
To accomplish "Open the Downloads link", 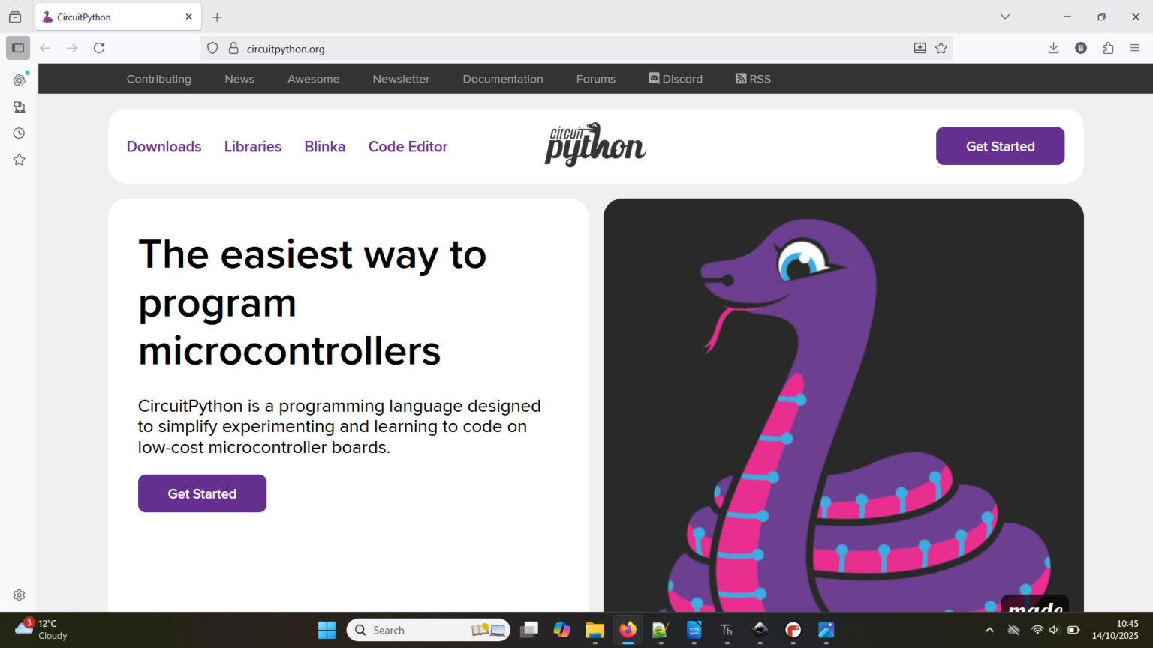I will pos(164,147).
